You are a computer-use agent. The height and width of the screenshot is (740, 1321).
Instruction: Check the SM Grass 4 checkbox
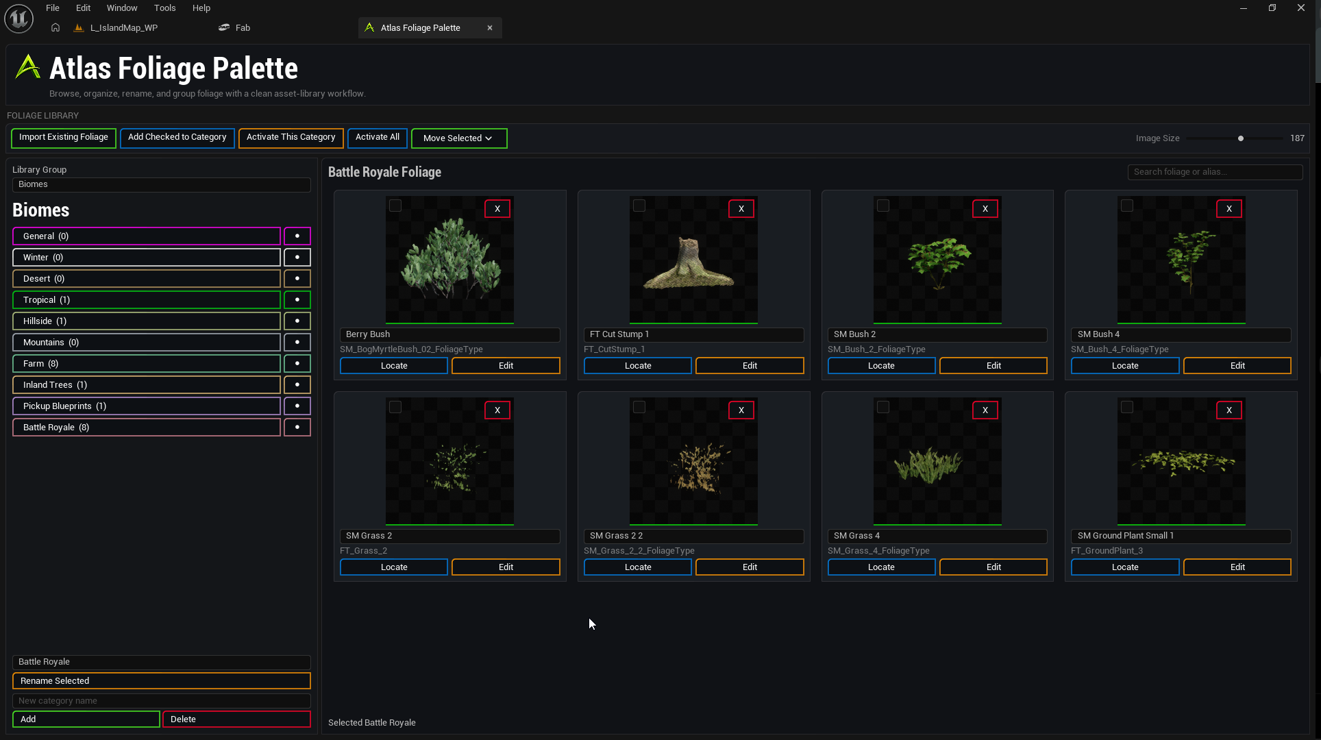[883, 407]
